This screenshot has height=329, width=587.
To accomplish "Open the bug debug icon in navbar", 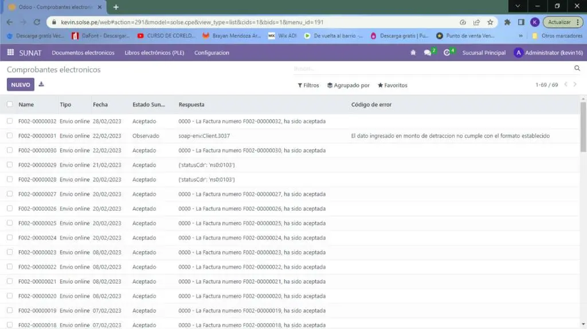I will pyautogui.click(x=413, y=53).
